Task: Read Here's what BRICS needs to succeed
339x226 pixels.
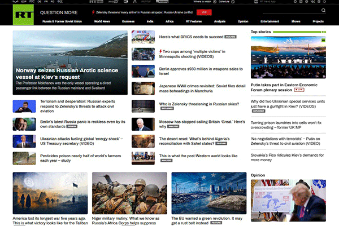Action: pyautogui.click(x=191, y=37)
